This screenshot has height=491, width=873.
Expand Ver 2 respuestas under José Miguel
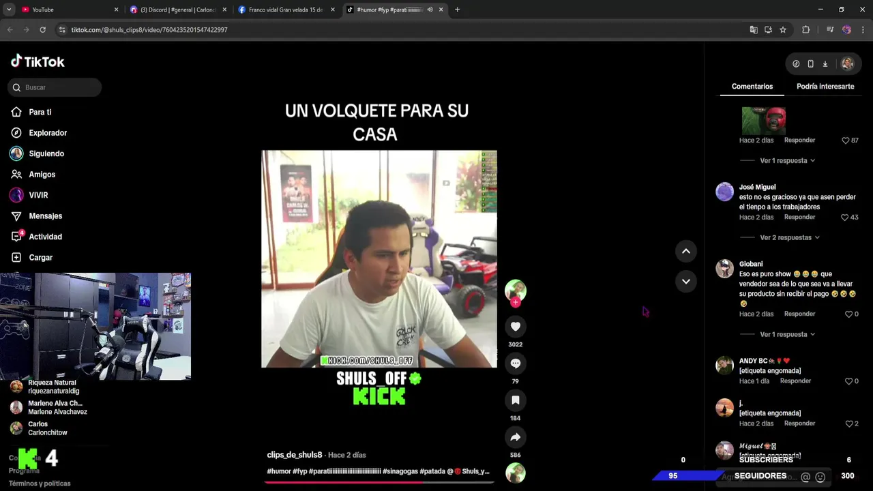pyautogui.click(x=790, y=238)
